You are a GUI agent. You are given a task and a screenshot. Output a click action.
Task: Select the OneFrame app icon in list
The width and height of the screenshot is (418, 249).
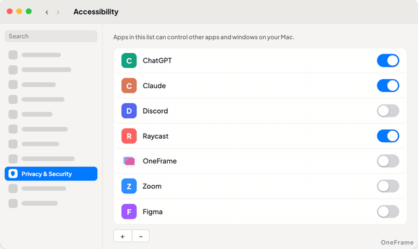point(129,161)
